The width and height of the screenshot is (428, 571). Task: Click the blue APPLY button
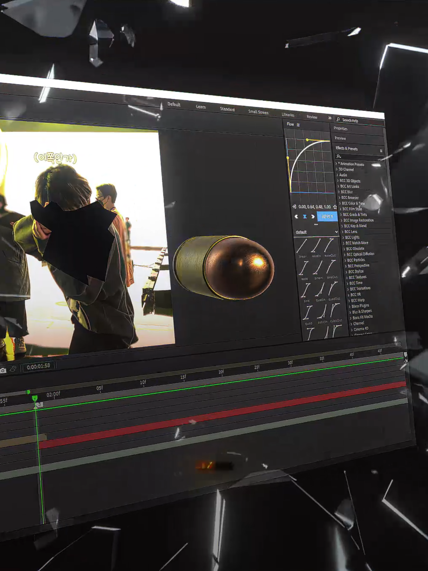[327, 217]
